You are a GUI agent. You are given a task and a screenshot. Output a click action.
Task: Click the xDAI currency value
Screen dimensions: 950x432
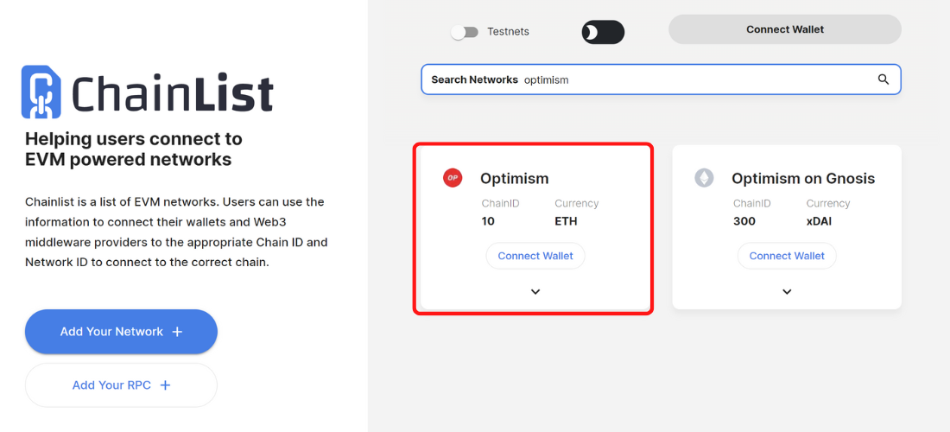pyautogui.click(x=821, y=221)
